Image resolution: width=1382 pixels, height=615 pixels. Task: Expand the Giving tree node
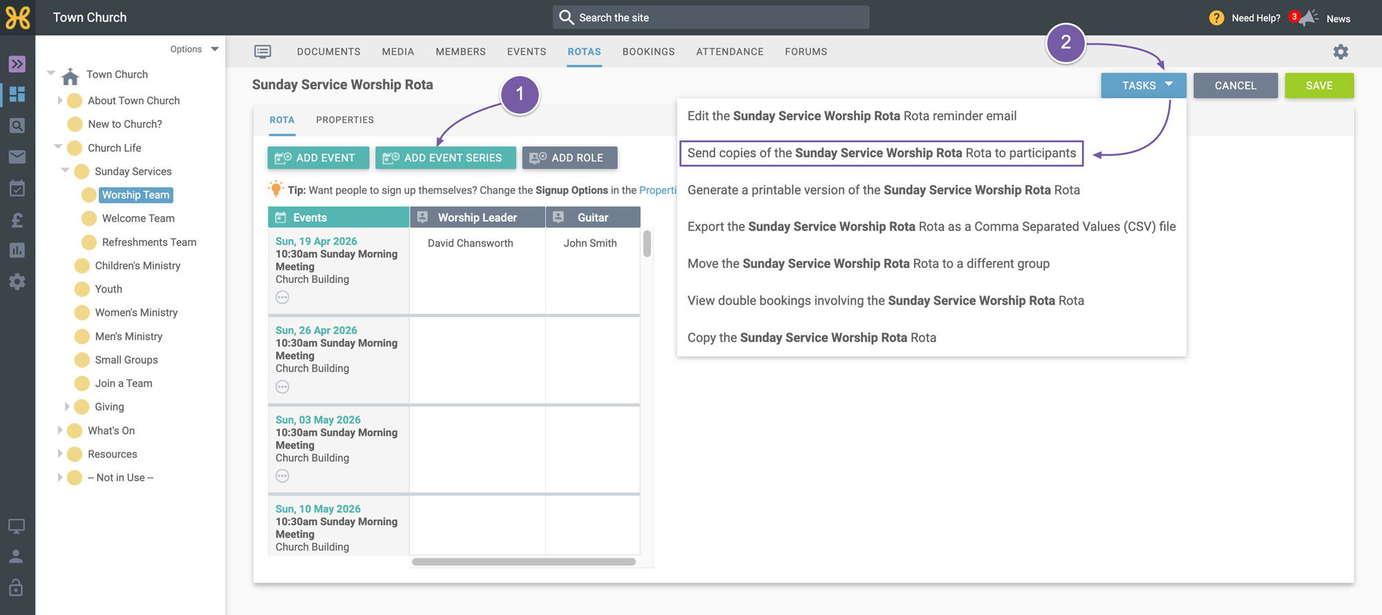point(67,407)
